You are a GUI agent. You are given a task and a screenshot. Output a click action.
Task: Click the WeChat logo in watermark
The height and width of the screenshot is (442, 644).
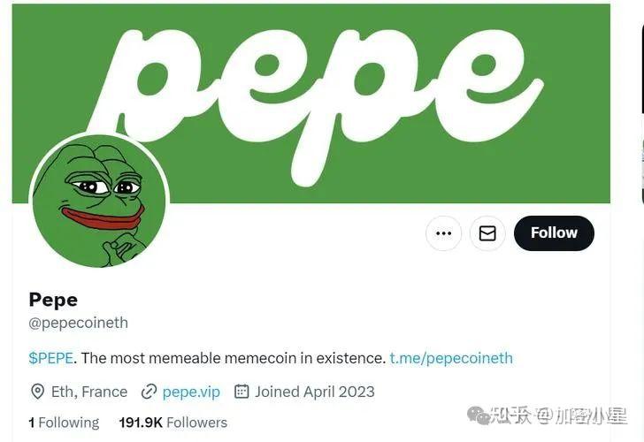click(x=479, y=415)
